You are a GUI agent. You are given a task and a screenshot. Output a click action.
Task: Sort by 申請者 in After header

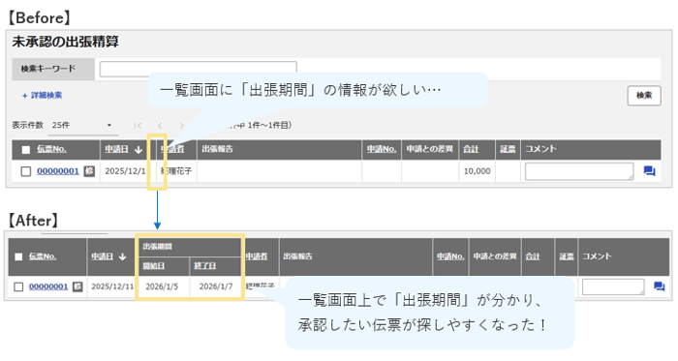pyautogui.click(x=256, y=256)
